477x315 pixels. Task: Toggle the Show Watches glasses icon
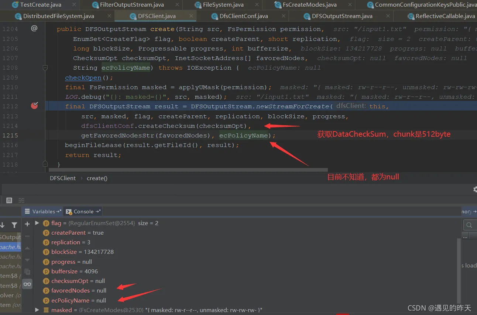pos(27,284)
